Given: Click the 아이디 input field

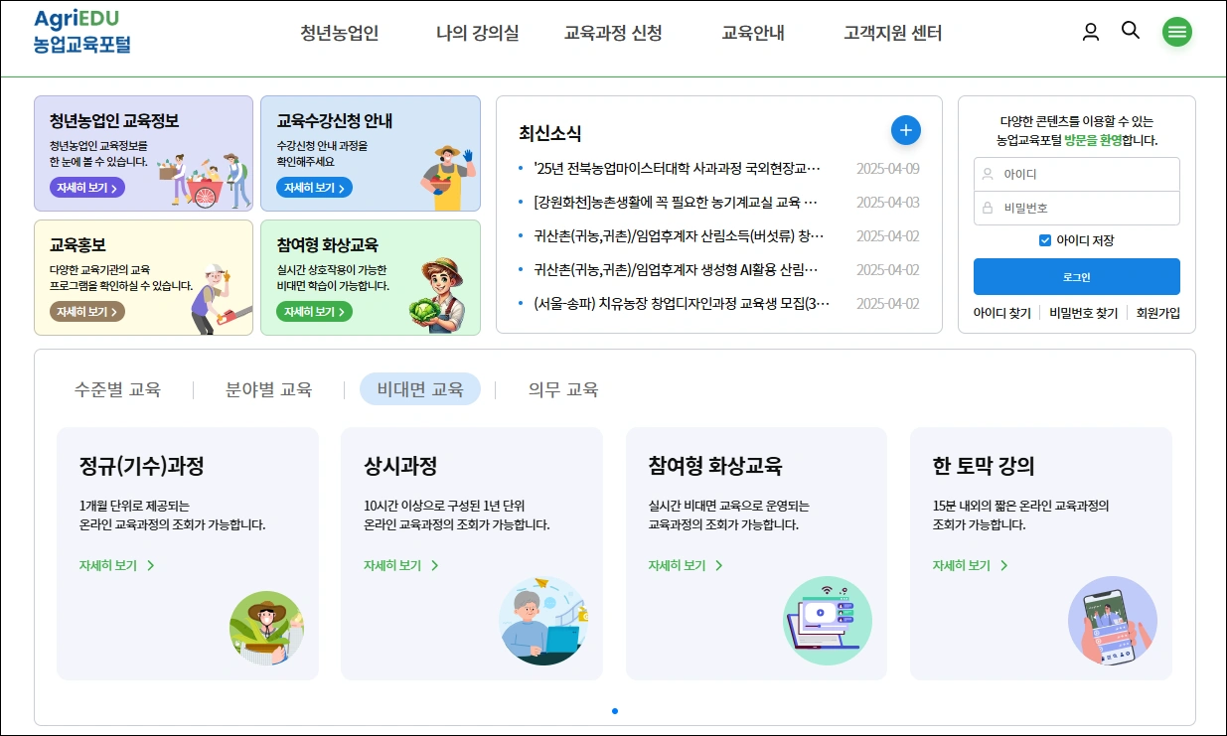Looking at the screenshot, I should pos(1076,174).
